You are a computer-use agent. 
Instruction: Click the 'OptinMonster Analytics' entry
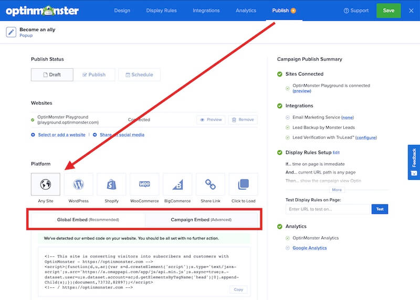coord(316,238)
